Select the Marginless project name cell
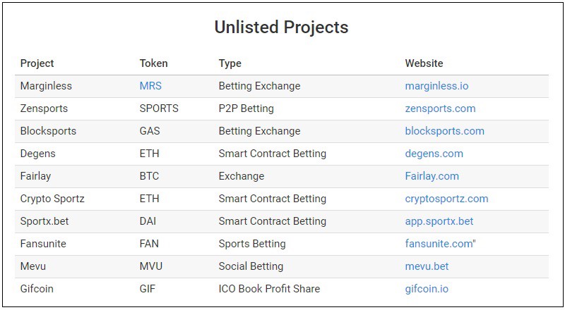Viewport: 565px width, 310px height. tap(46, 87)
